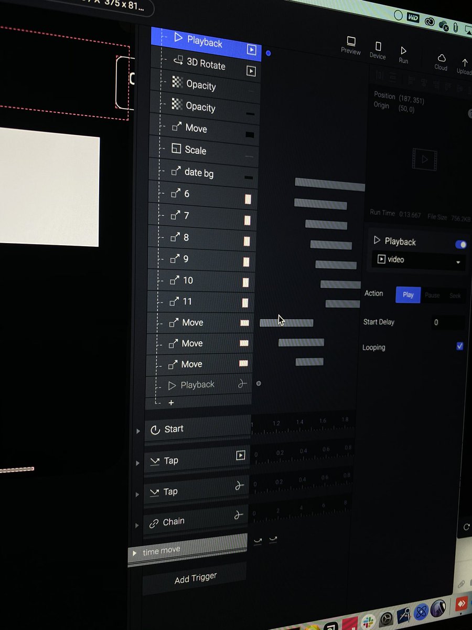
Task: Click the move icon of layer 10
Action: click(175, 280)
